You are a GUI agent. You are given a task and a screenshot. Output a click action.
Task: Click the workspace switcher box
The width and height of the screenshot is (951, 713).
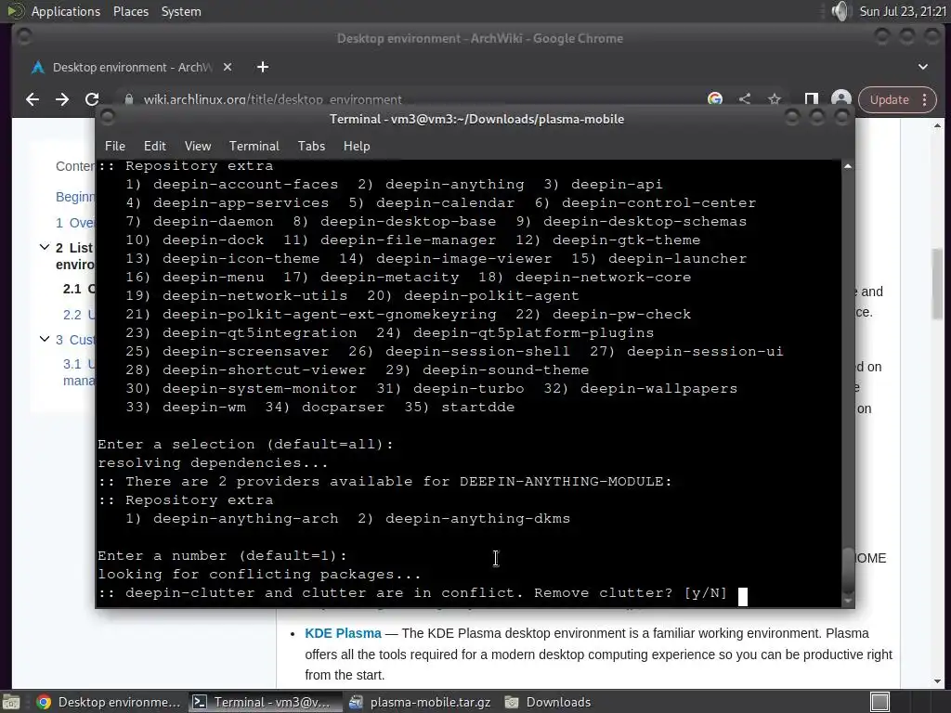click(x=879, y=702)
